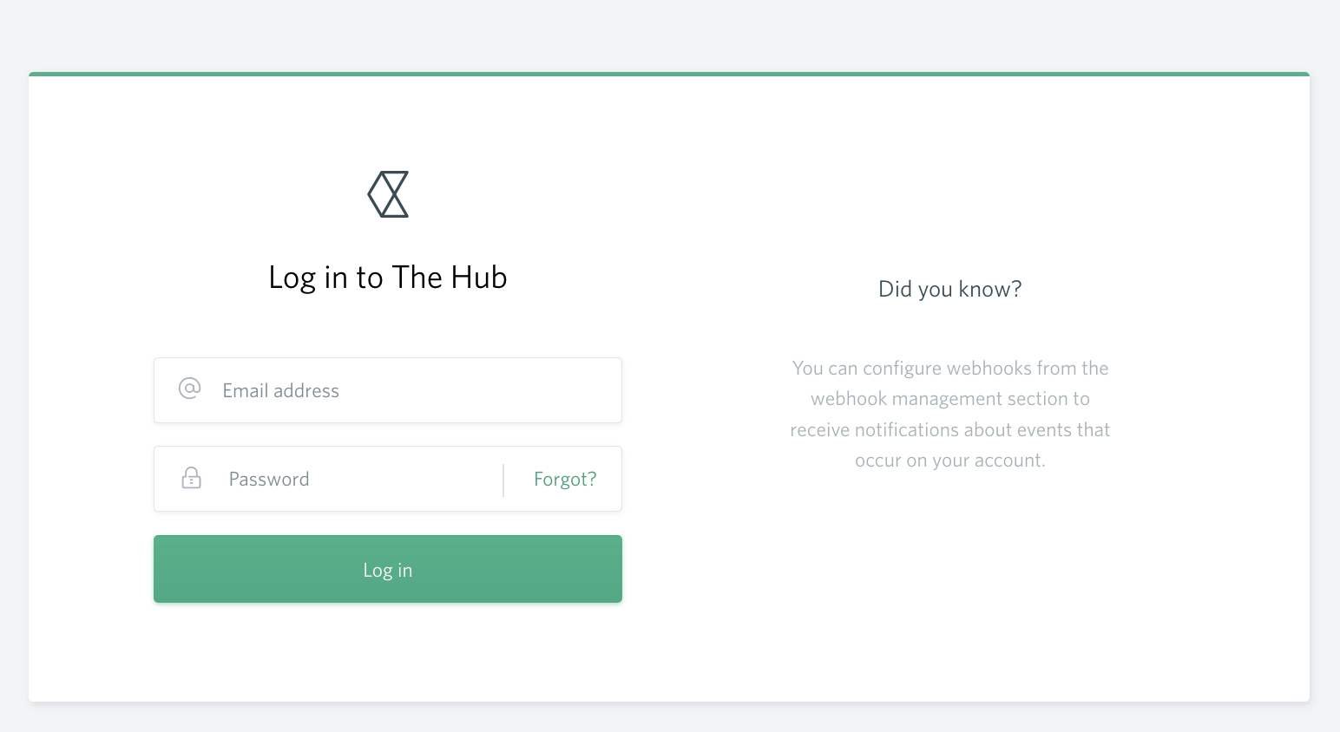
Task: Click the gray page background above the card
Action: (668, 35)
